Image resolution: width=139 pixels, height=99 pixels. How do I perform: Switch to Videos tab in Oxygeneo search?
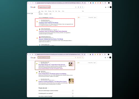coord(46,11)
